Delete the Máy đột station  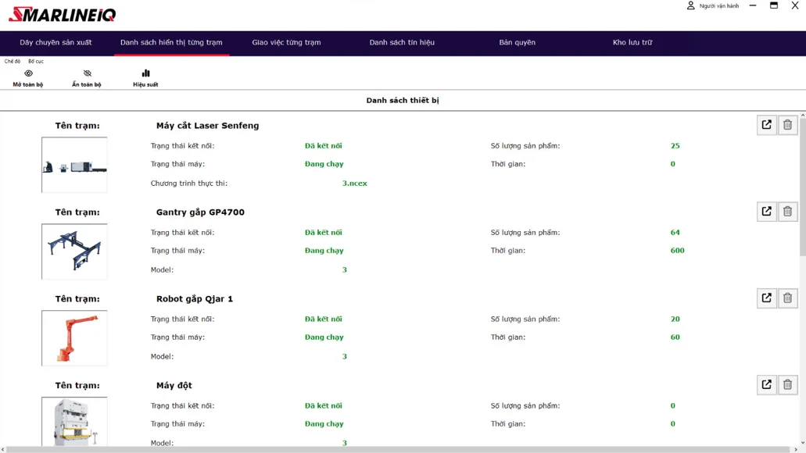[x=787, y=385]
